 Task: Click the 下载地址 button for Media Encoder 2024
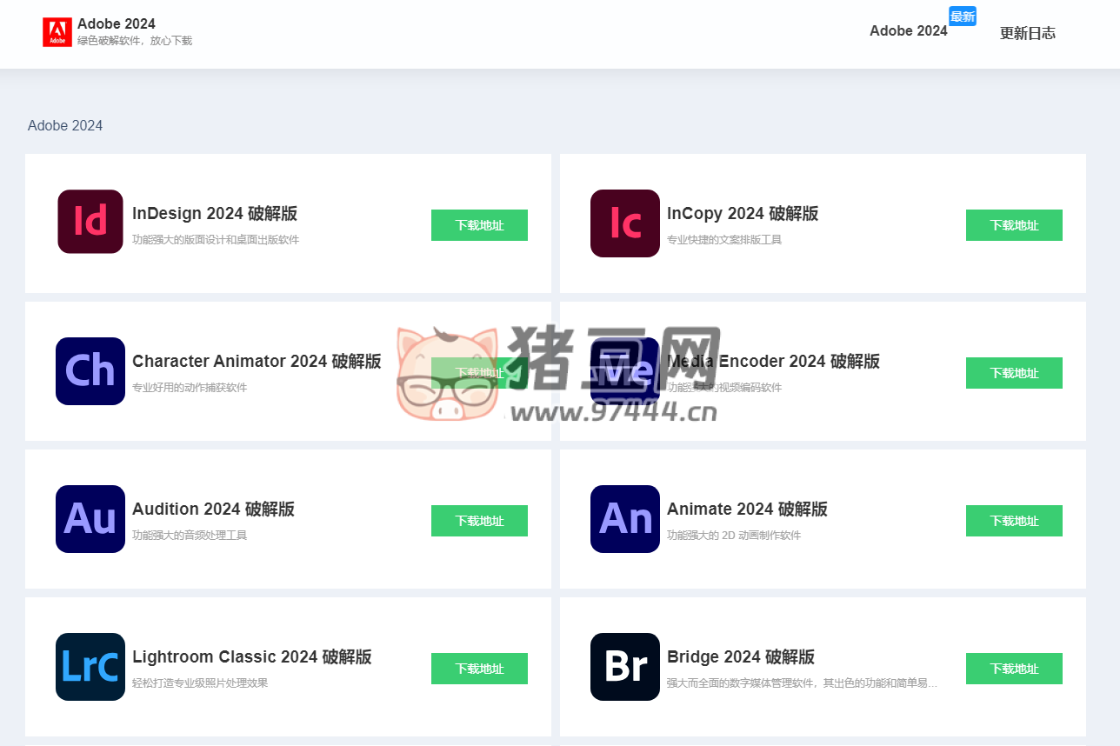pyautogui.click(x=1014, y=373)
